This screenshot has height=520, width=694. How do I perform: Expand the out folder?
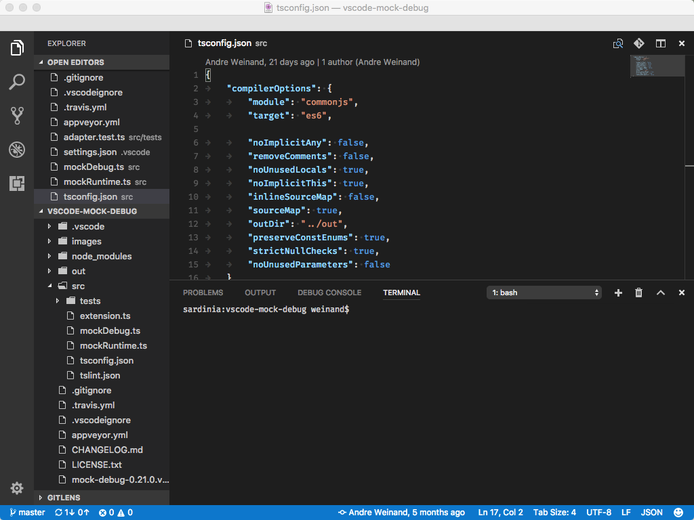coord(102,271)
